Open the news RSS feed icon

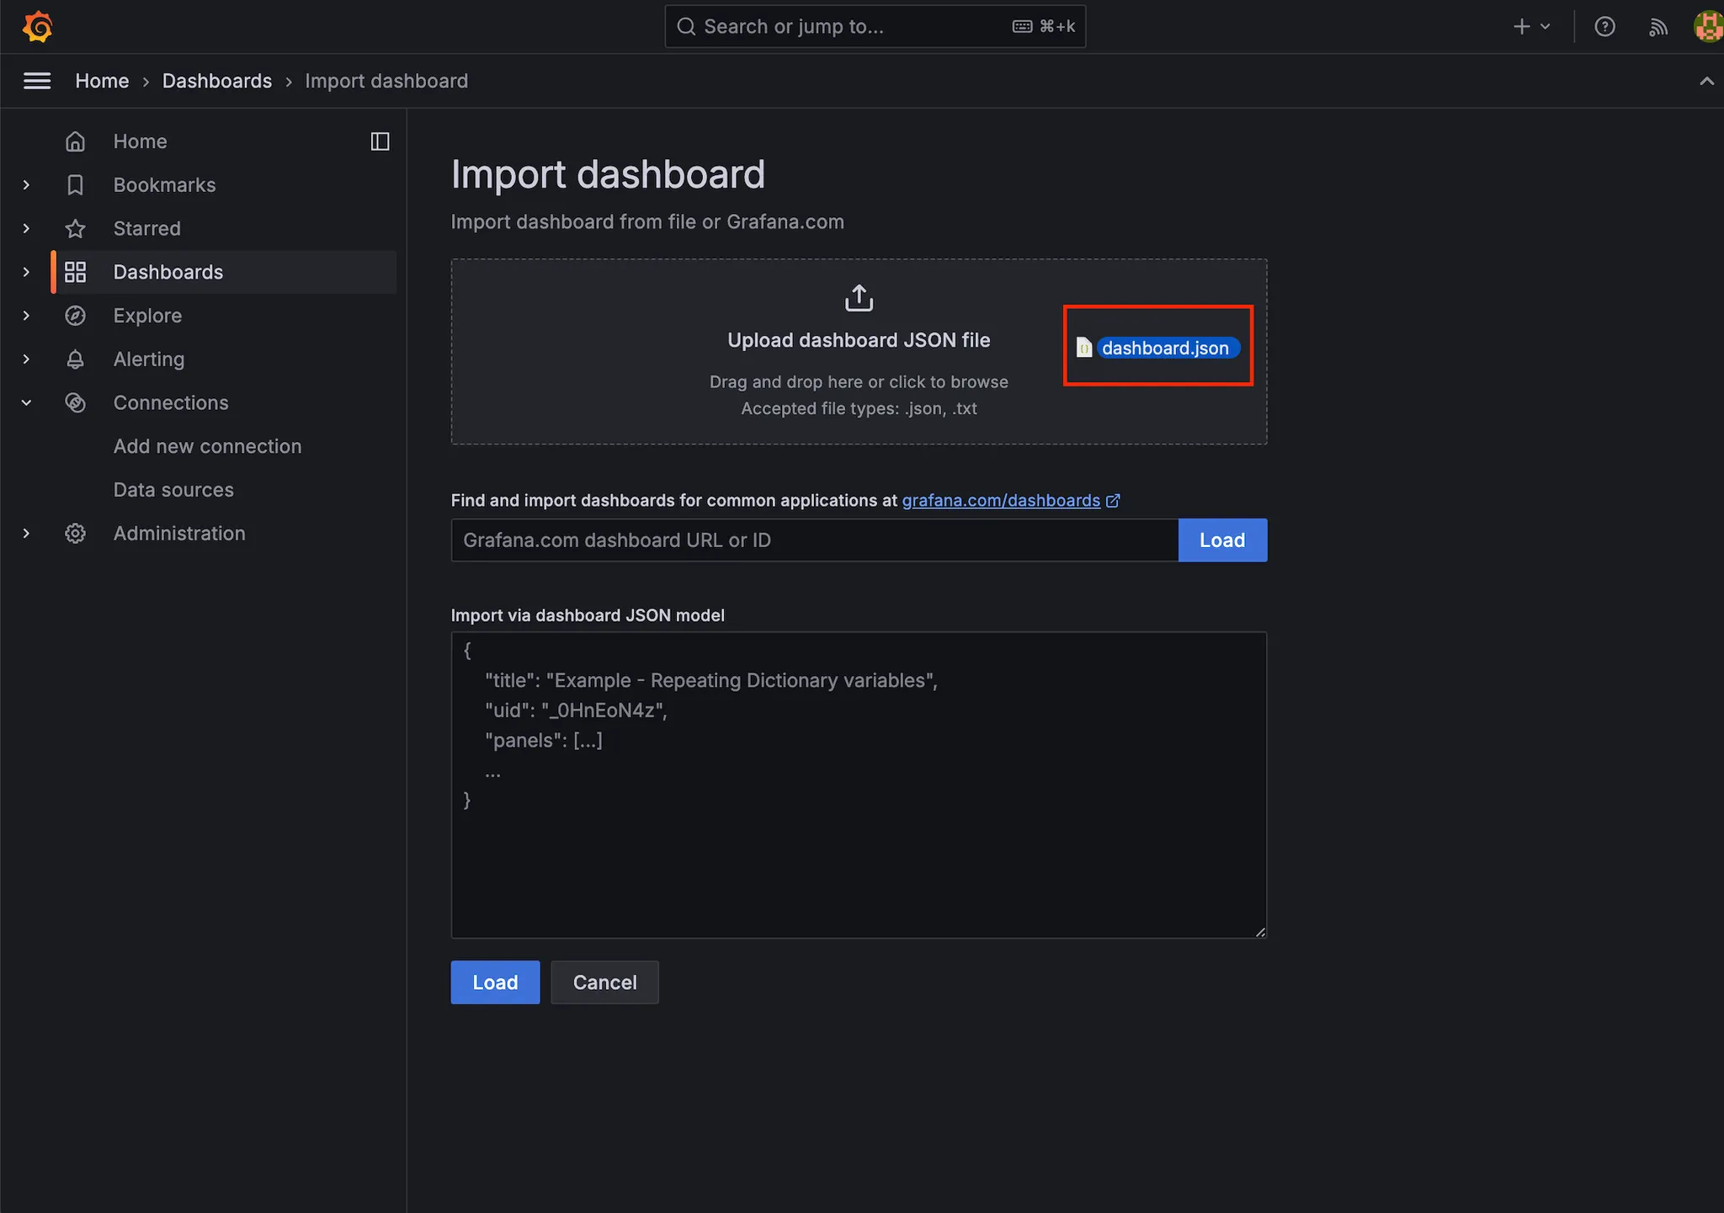[x=1657, y=27]
